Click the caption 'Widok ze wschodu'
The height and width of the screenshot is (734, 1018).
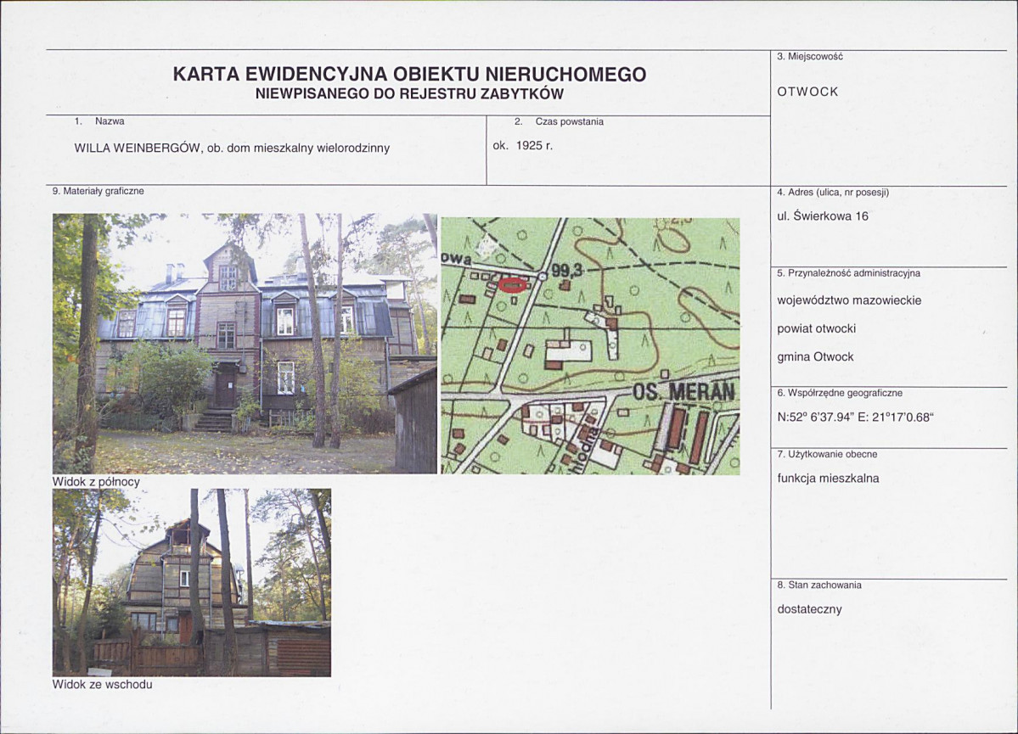click(103, 685)
